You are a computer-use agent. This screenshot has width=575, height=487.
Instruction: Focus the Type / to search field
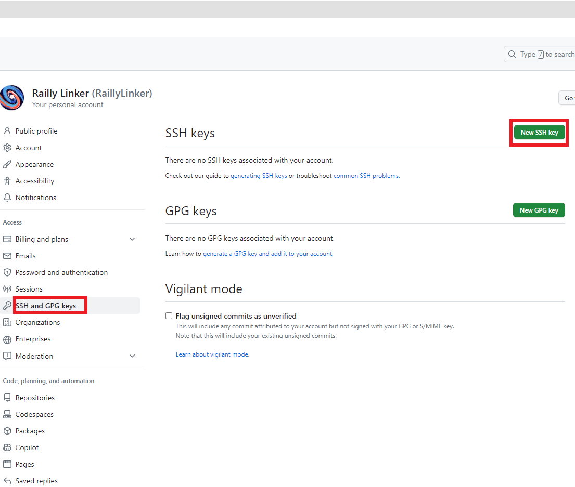tap(540, 54)
